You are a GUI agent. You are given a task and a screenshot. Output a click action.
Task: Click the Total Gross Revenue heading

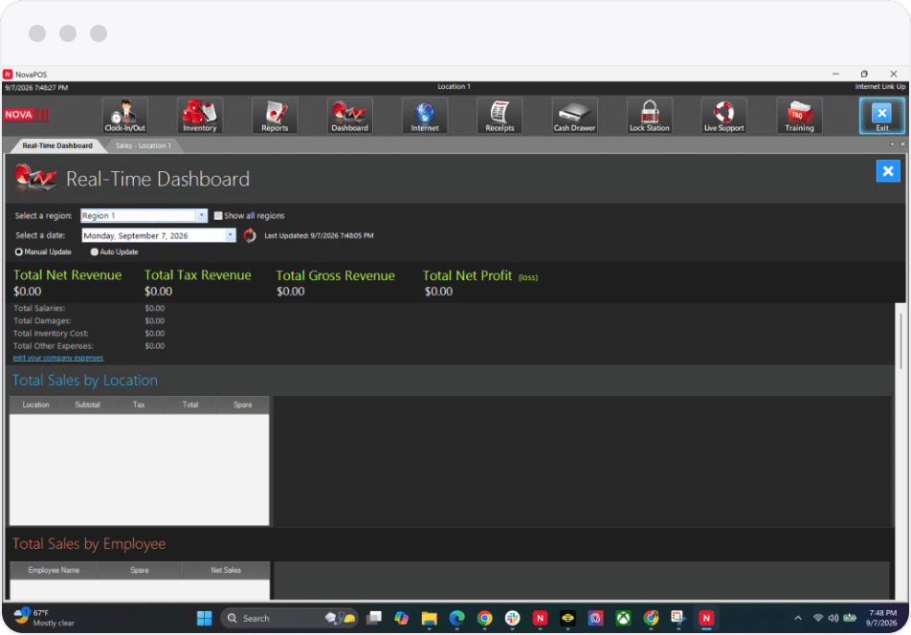tap(335, 276)
